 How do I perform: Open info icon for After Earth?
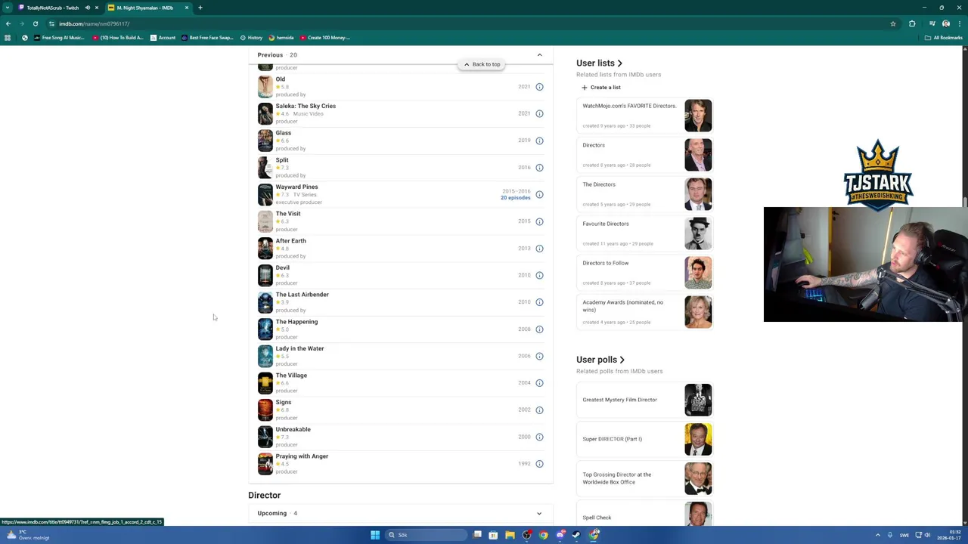539,249
